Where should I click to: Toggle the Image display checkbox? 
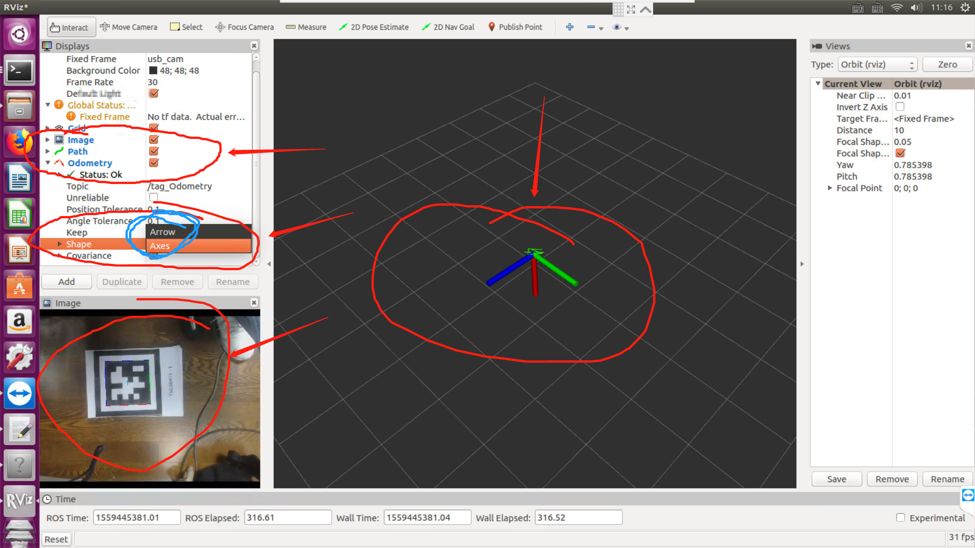tap(153, 140)
